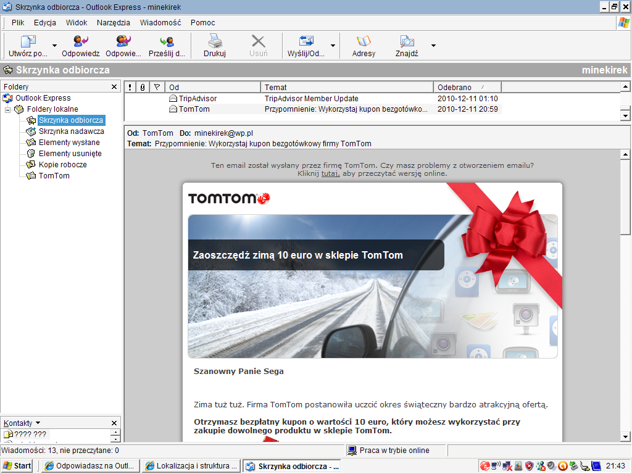Print the message using Drukuj
The height and width of the screenshot is (474, 632).
(214, 46)
